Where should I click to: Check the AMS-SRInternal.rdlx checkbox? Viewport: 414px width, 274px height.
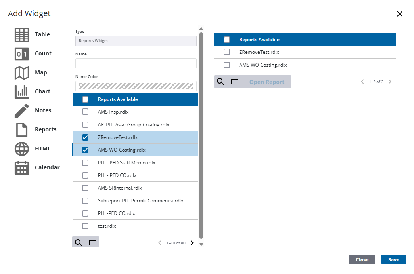coord(85,188)
